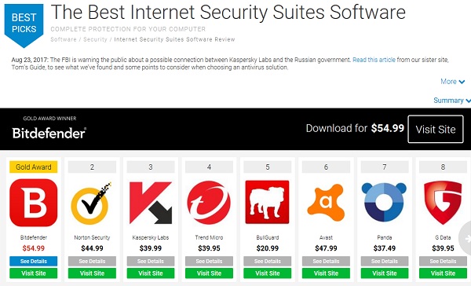This screenshot has width=471, height=286.
Task: Advance carousel with the right arrow
Action: click(466, 239)
